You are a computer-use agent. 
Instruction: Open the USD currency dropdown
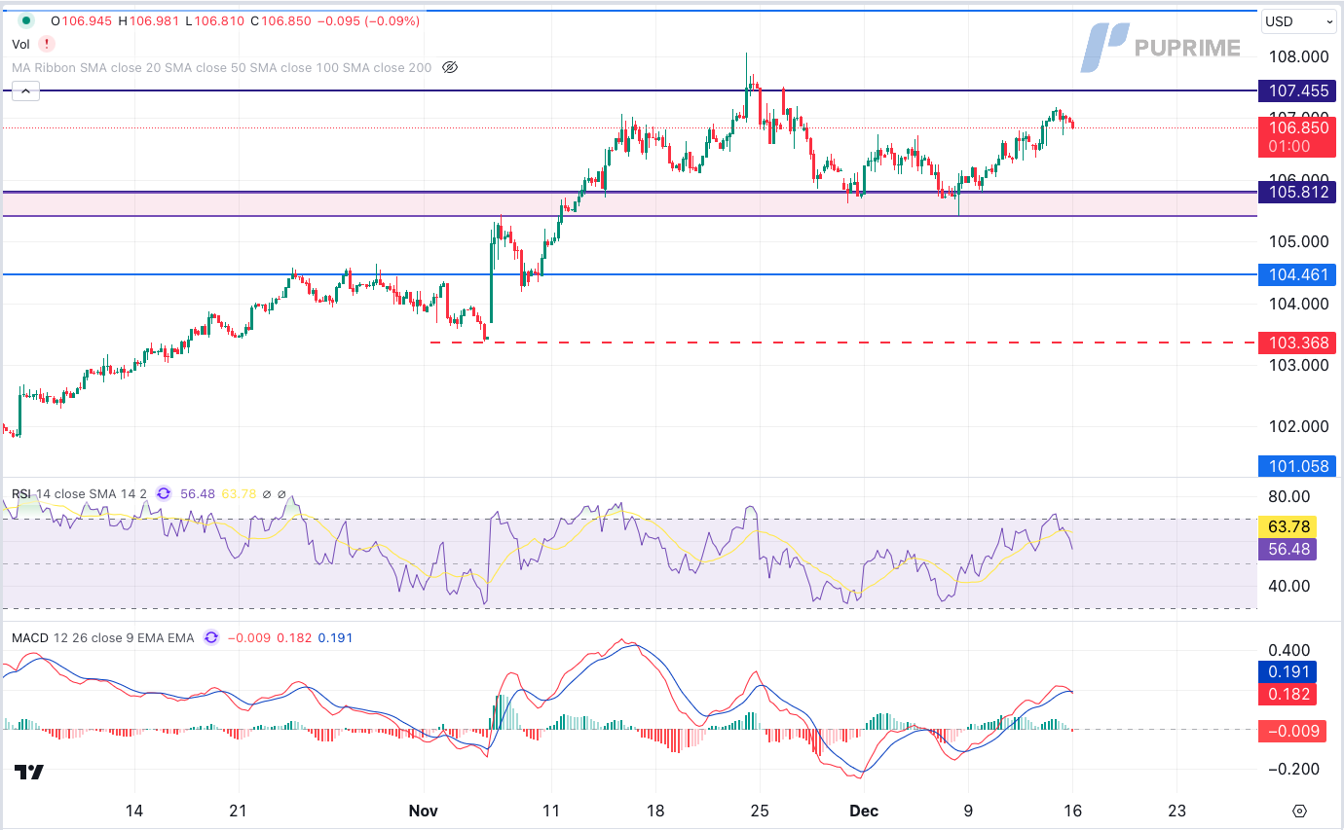pyautogui.click(x=1299, y=21)
